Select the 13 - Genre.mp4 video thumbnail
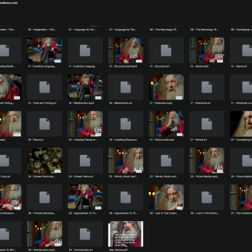 click(207, 50)
